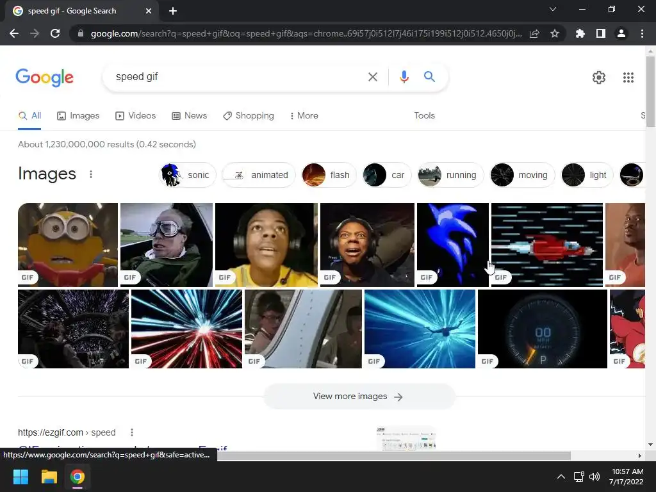Toggle Chrome side panel icon
Image resolution: width=656 pixels, height=492 pixels.
pos(601,33)
